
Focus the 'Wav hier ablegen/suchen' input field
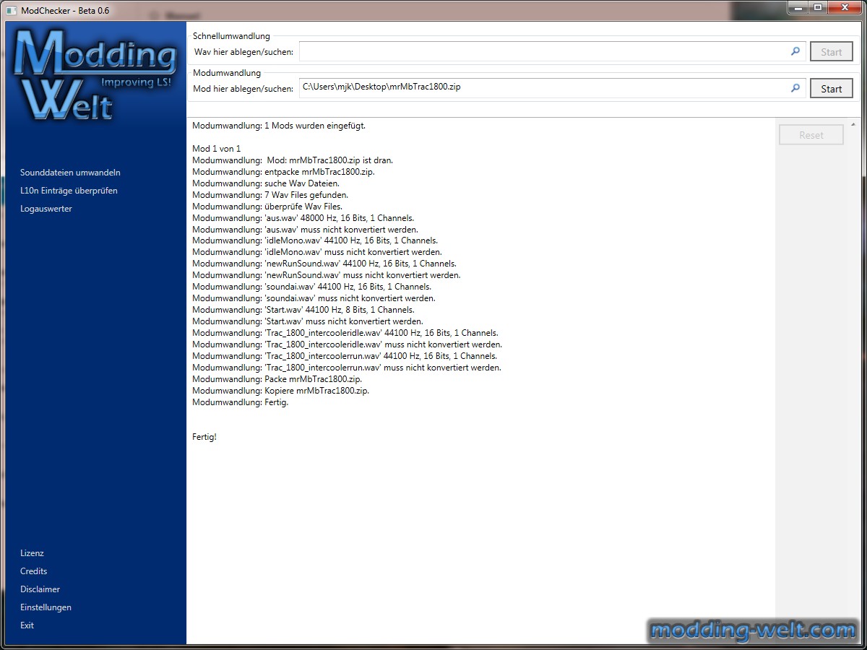tap(542, 52)
